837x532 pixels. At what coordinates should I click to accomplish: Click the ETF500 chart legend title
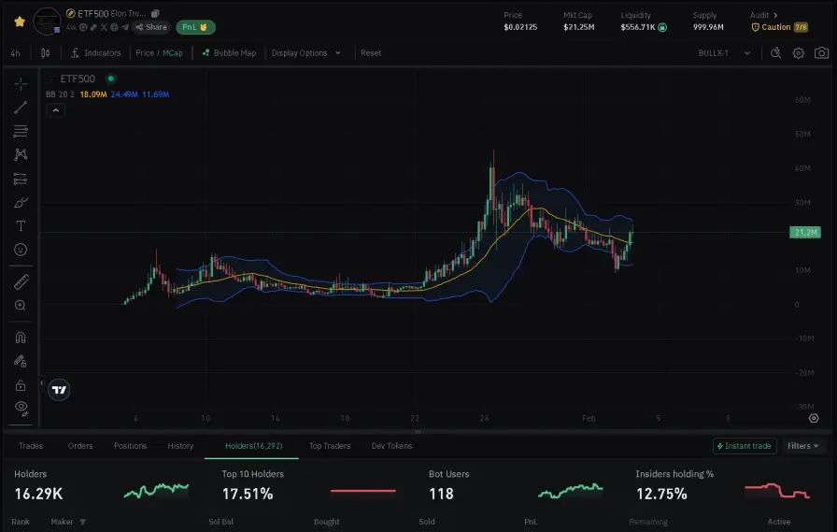click(78, 79)
